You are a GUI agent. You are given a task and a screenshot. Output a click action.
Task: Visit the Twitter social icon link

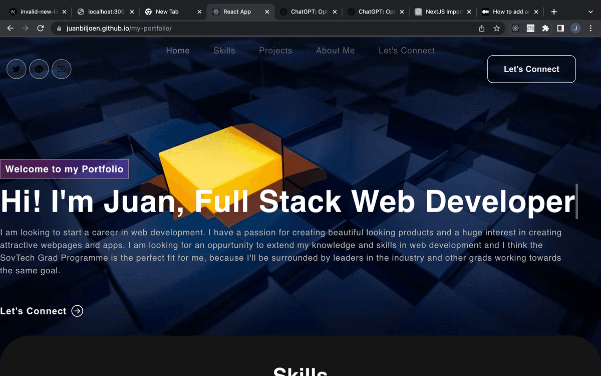tap(17, 69)
